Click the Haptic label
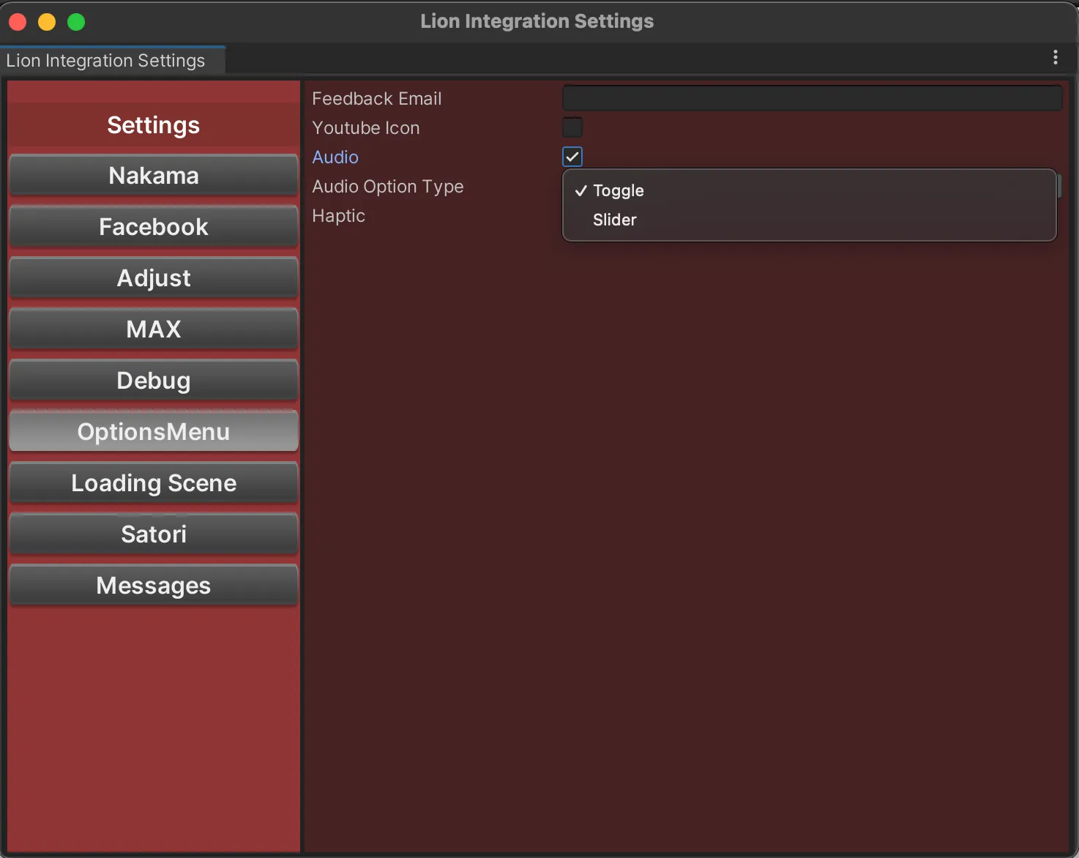This screenshot has width=1079, height=858. coord(338,216)
